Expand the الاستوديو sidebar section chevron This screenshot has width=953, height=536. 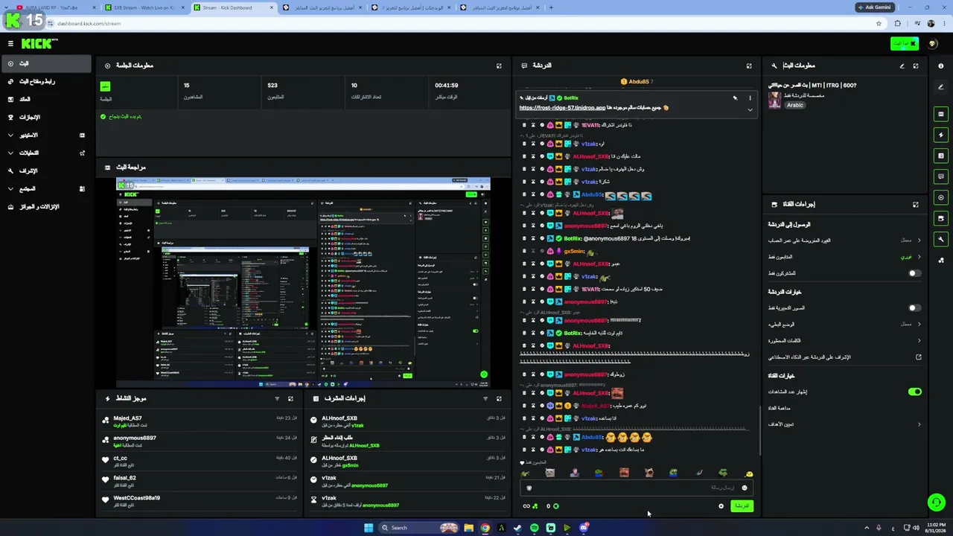[10, 135]
